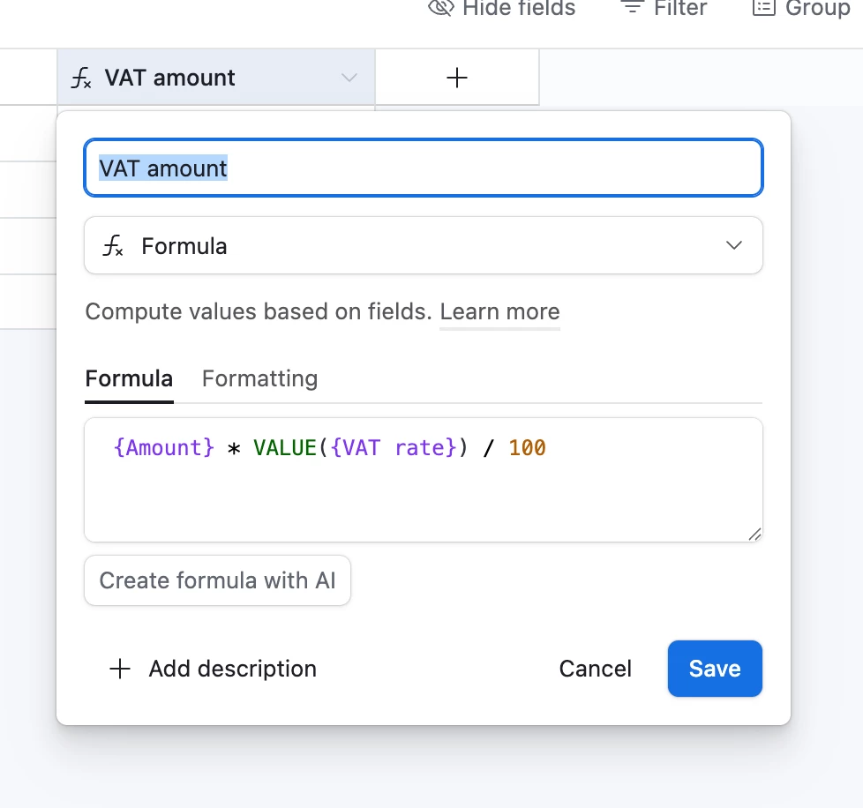
Task: Click Cancel to discard changes
Action: click(595, 669)
